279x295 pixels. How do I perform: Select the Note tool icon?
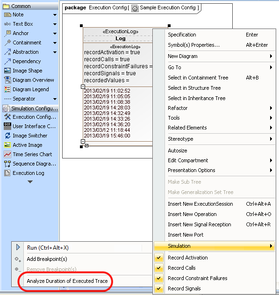coord(7,14)
